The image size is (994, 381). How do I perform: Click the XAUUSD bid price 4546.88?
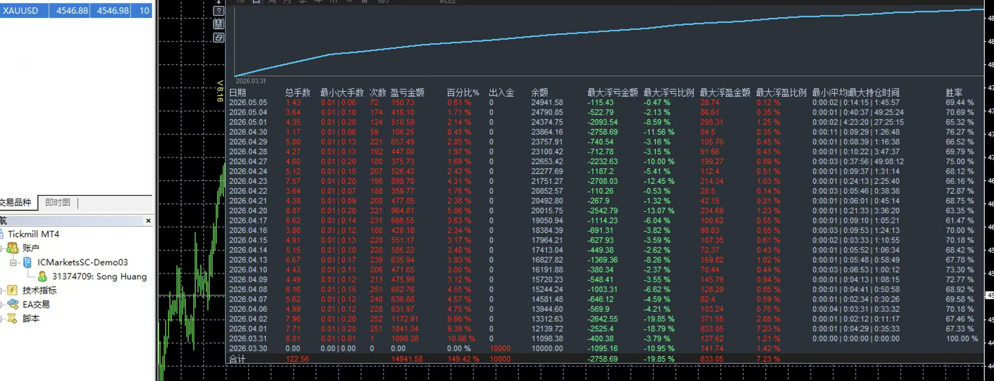(x=72, y=11)
